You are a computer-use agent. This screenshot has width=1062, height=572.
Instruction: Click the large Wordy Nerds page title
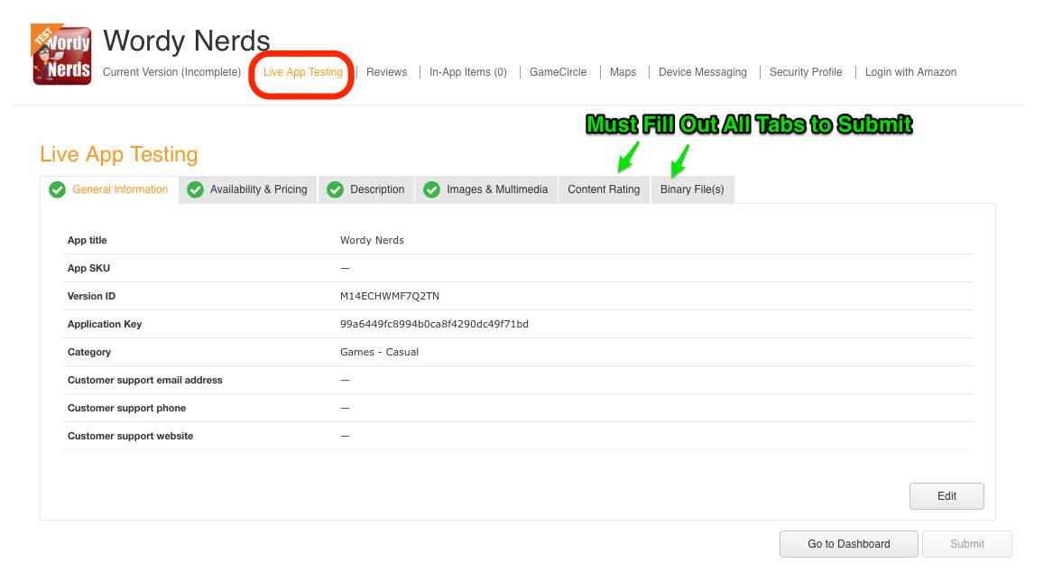(186, 41)
